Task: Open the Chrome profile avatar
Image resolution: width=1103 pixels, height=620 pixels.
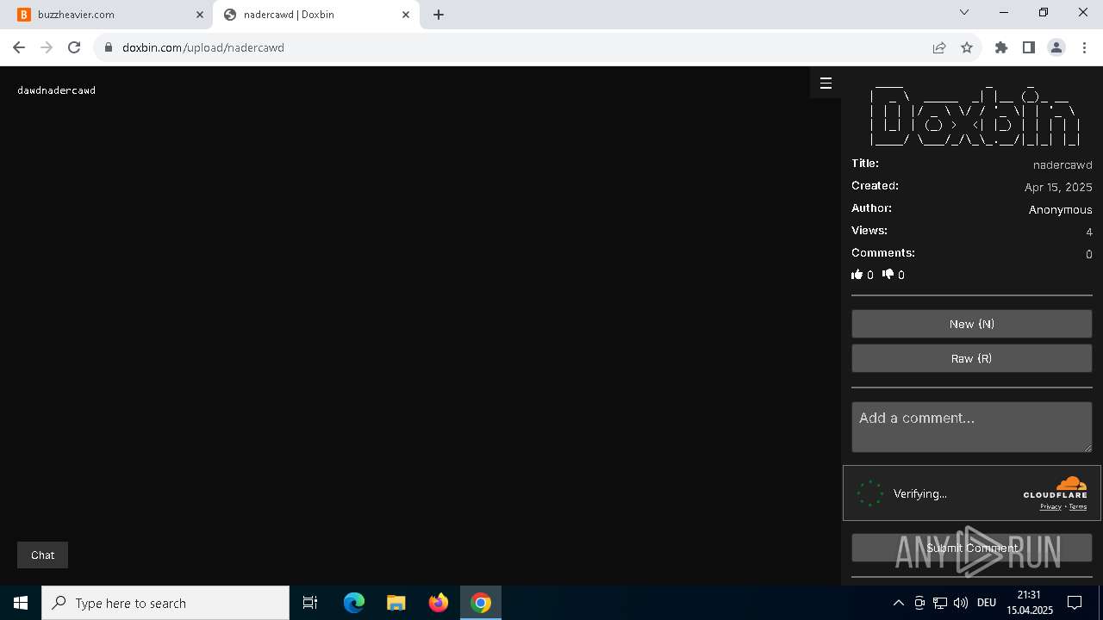Action: pyautogui.click(x=1056, y=47)
